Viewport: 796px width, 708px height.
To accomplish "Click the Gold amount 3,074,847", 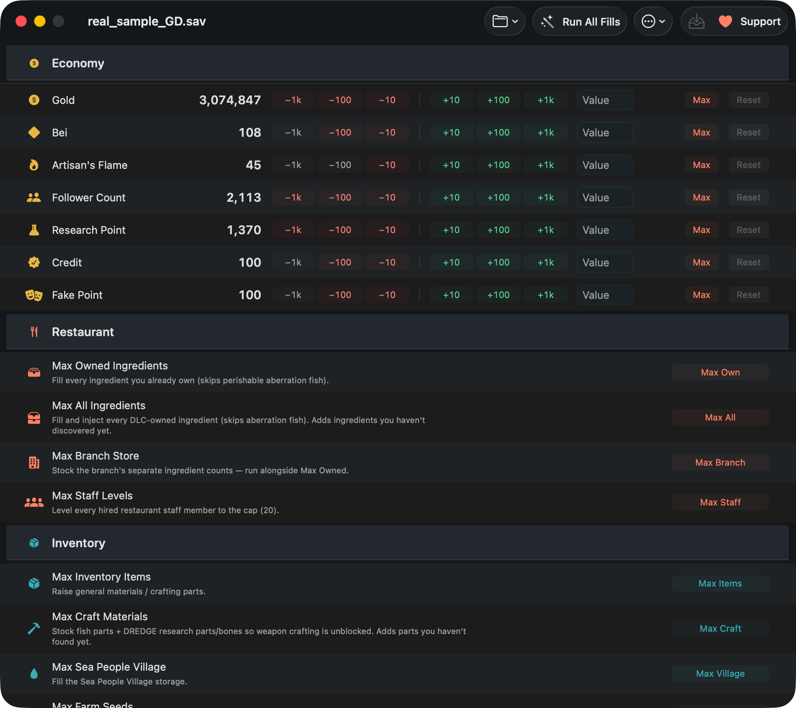I will pyautogui.click(x=230, y=100).
